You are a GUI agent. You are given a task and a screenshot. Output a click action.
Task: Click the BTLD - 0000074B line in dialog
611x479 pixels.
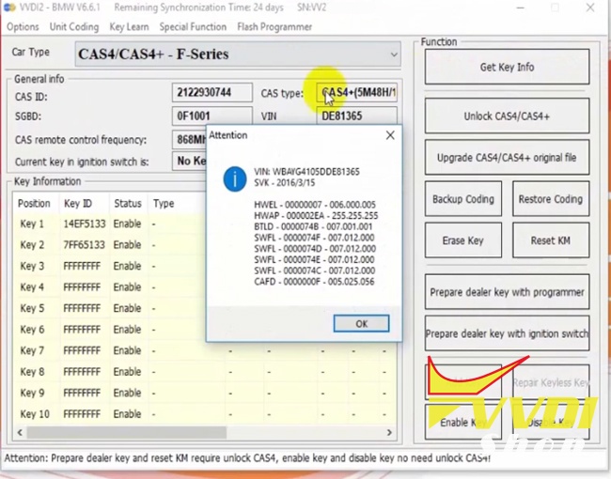[x=313, y=226]
